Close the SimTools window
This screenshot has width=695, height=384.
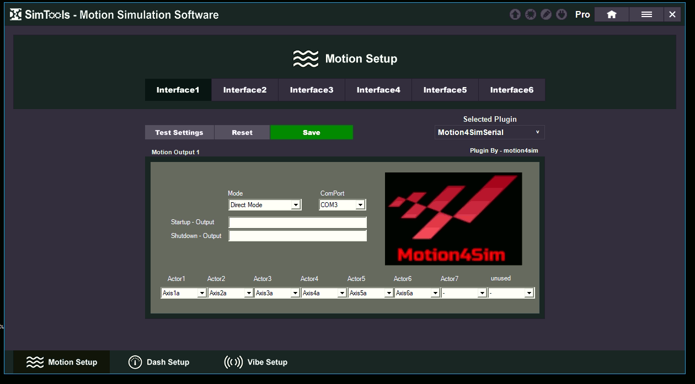tap(672, 15)
